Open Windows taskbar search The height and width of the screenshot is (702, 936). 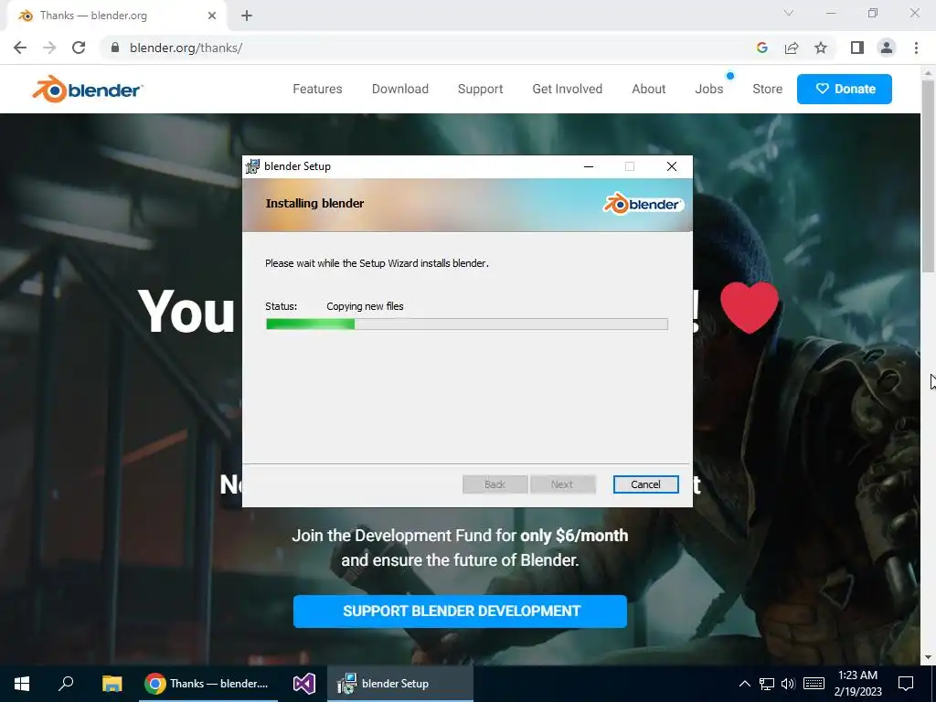coord(66,684)
